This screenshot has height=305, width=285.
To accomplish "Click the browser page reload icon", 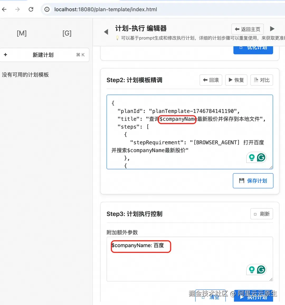I will [x=31, y=9].
